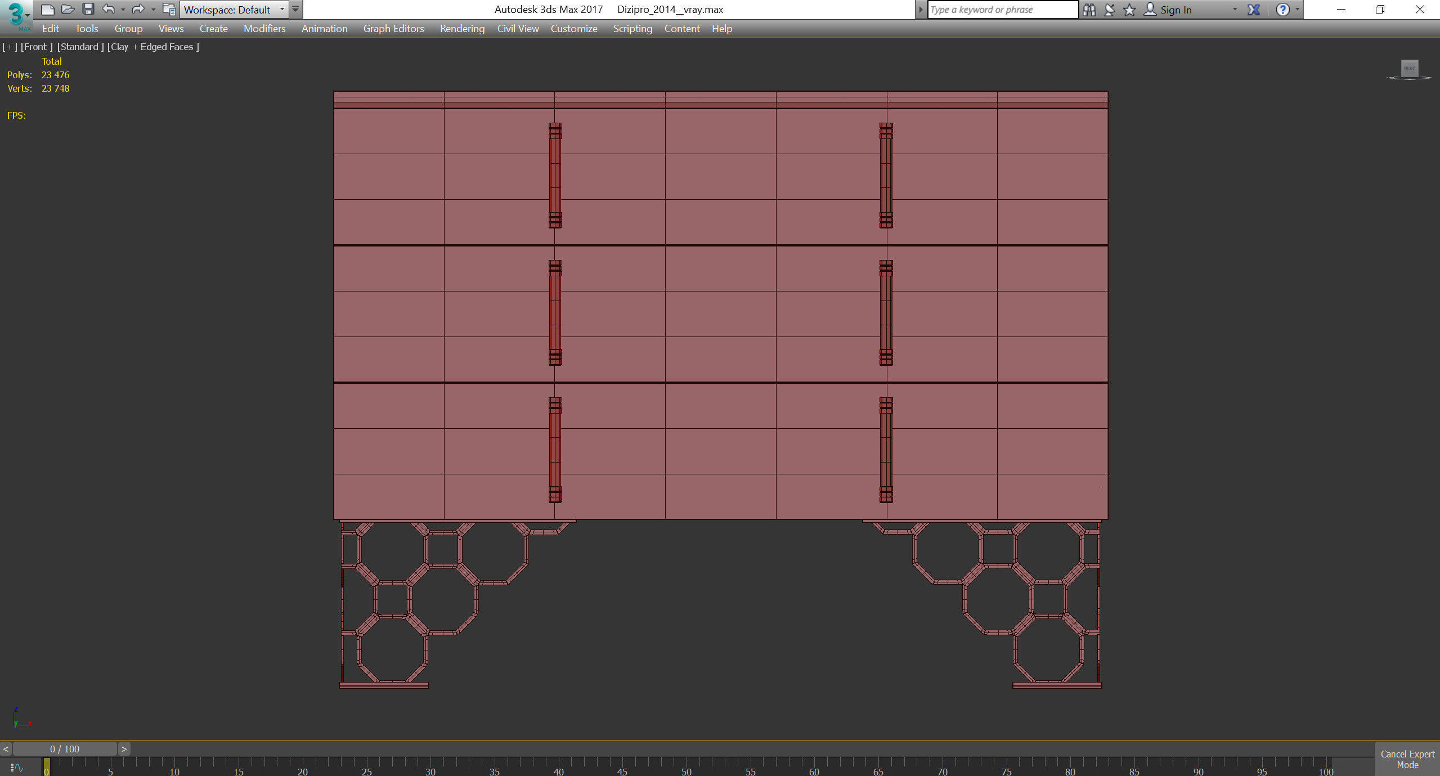Toggle the mini curve editor icon
Viewport: 1440px width, 776px height.
[x=16, y=767]
